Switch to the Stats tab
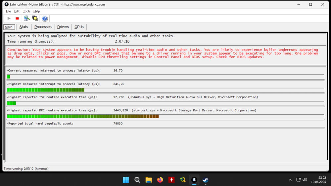The image size is (331, 186). (x=24, y=27)
